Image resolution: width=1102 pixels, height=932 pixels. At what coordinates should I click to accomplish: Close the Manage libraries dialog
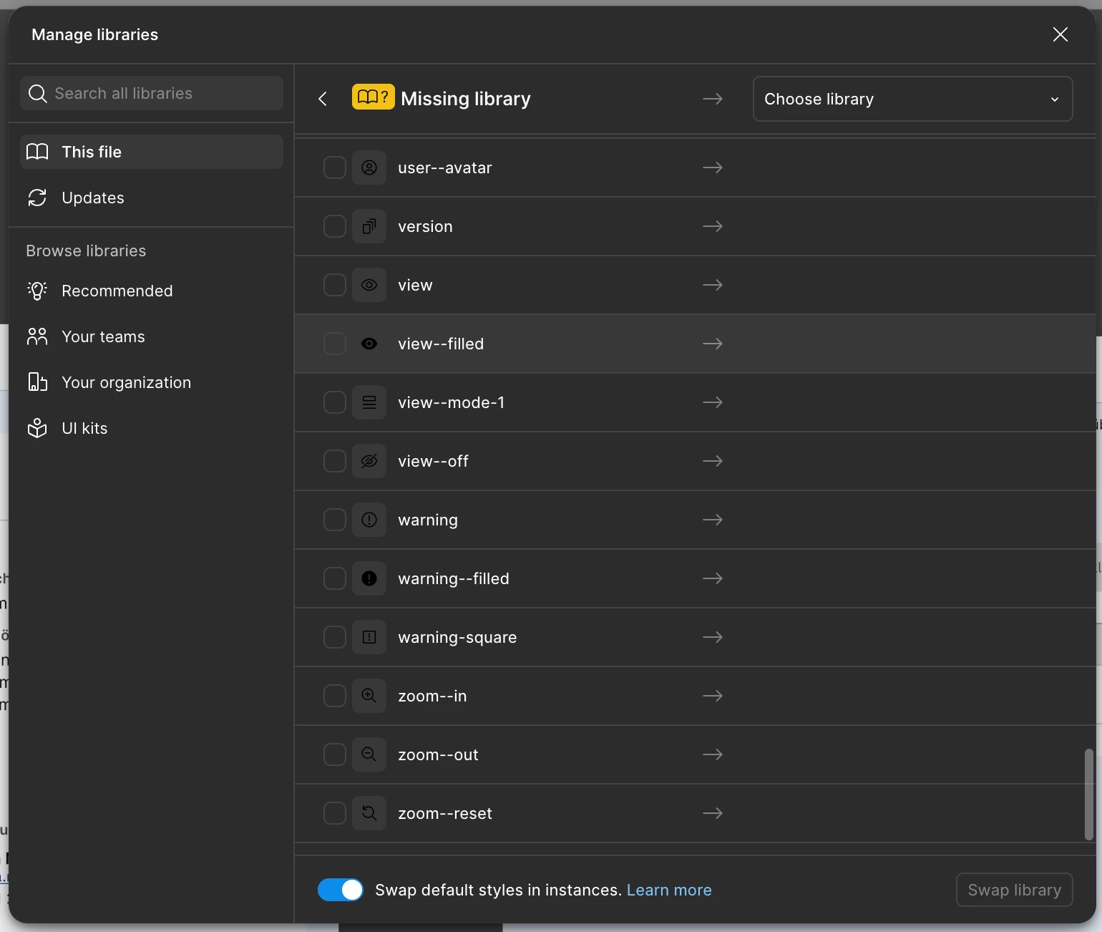coord(1060,34)
